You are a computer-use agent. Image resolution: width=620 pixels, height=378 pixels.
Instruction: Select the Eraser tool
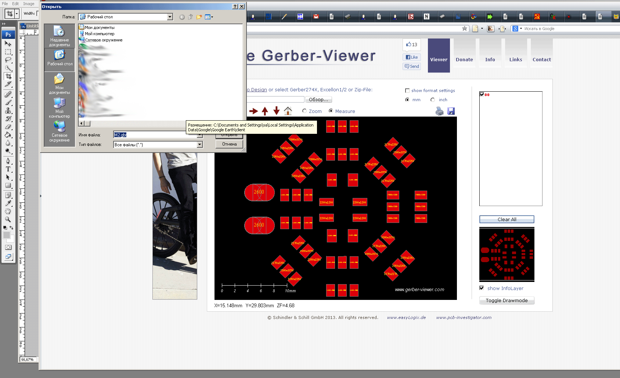click(x=8, y=126)
